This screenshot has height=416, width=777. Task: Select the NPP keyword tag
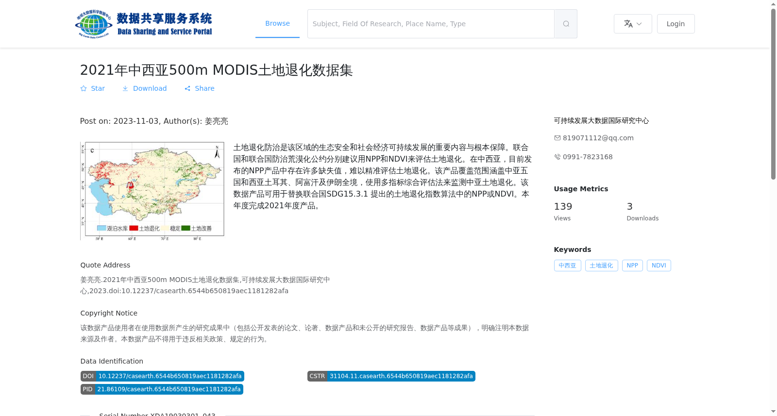(x=632, y=266)
